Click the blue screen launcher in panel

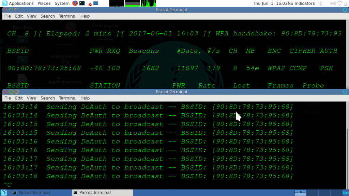point(96,3)
